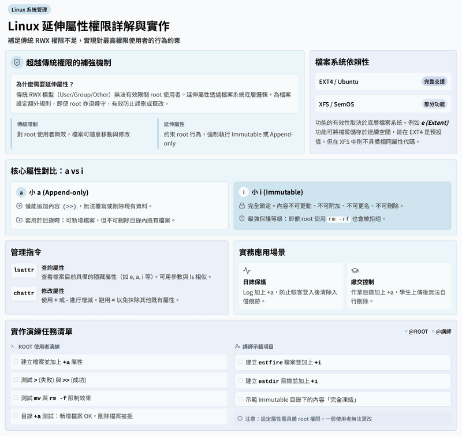Check the 示範 Immutable 目錄 task box

click(240, 399)
